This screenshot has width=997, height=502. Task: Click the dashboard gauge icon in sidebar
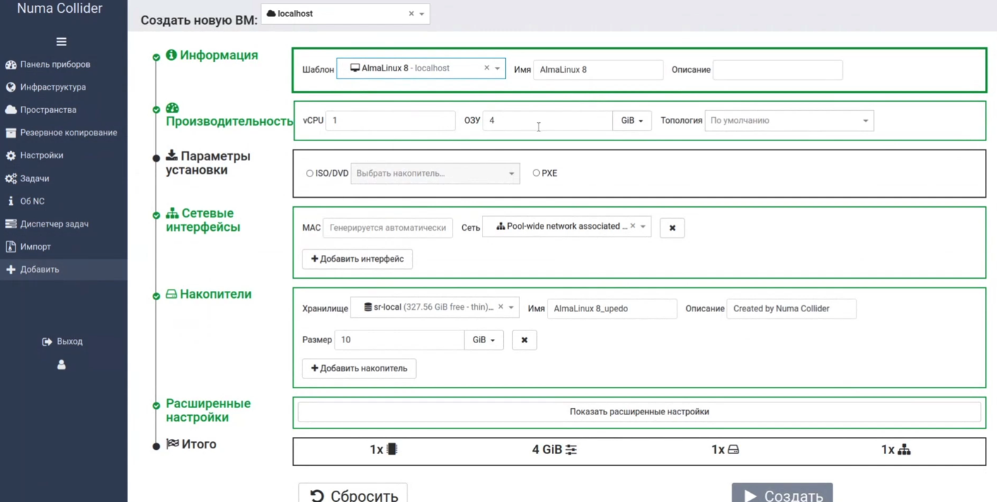coord(11,64)
